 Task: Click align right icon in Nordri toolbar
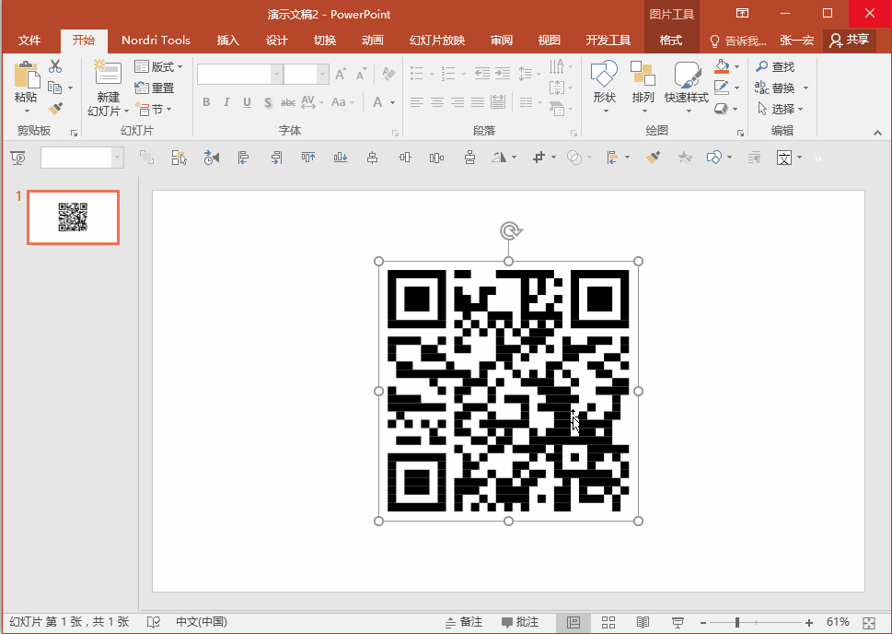click(276, 158)
